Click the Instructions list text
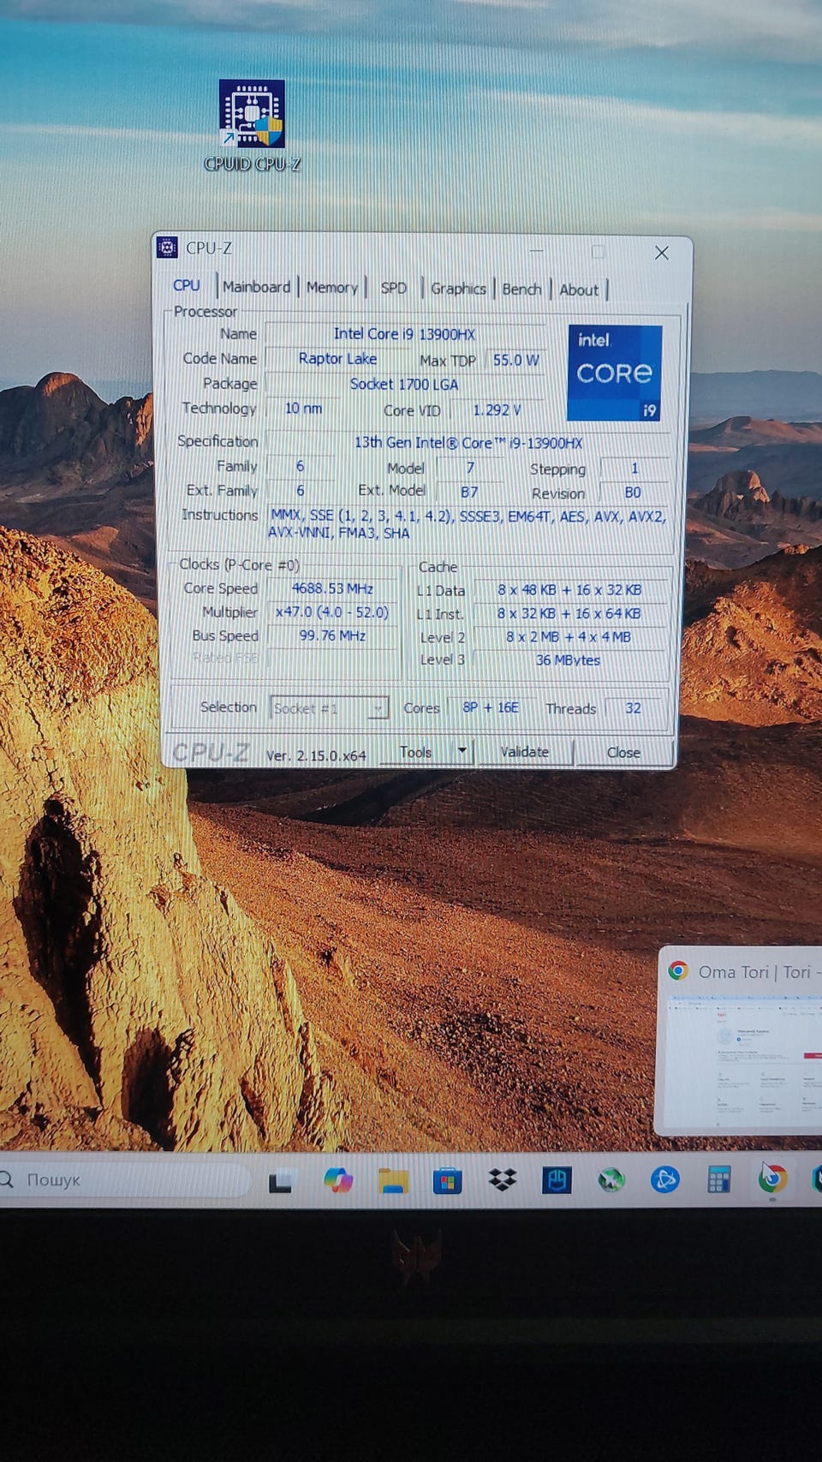The width and height of the screenshot is (822, 1462). (468, 524)
